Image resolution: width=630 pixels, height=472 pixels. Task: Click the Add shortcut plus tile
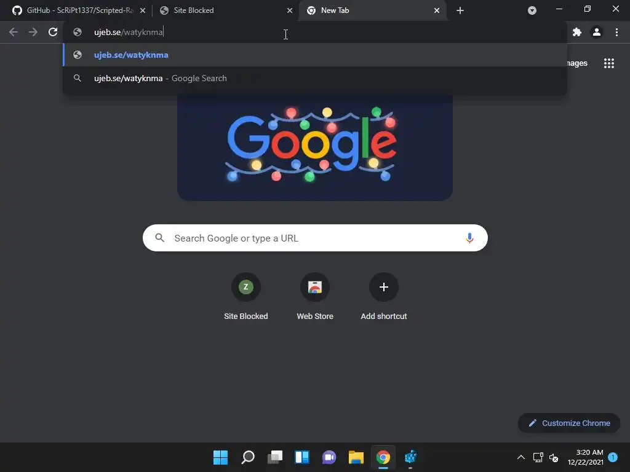384,296
